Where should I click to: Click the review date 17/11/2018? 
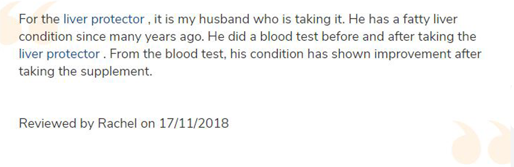point(194,124)
